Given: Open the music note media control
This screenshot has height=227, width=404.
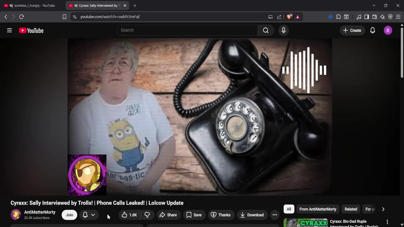Looking at the screenshot, I should [x=359, y=17].
